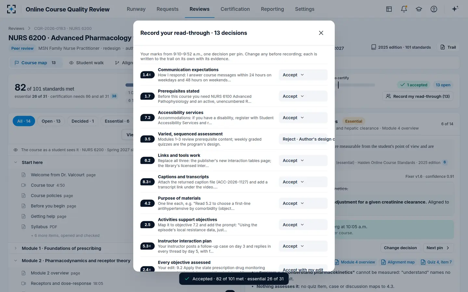Click the graduation cap icon in header
Viewport: 468px width, 292px height.
[x=419, y=9]
